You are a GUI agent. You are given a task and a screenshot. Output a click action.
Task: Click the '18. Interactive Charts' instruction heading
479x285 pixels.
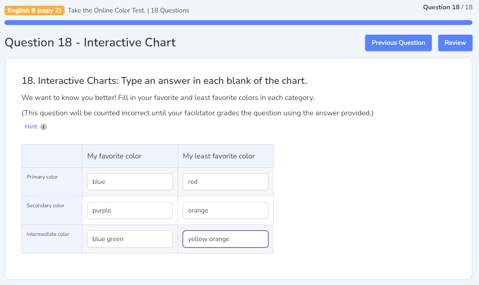point(164,81)
